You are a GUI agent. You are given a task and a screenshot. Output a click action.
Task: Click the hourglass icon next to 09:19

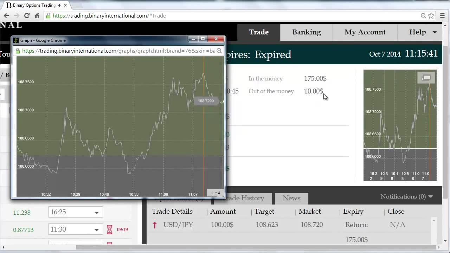[x=109, y=229]
